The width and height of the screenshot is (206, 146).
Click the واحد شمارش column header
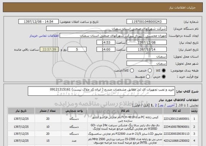(74, 111)
